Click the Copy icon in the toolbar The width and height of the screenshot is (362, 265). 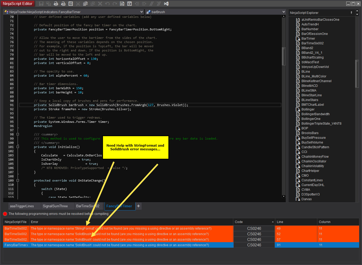click(85, 4)
